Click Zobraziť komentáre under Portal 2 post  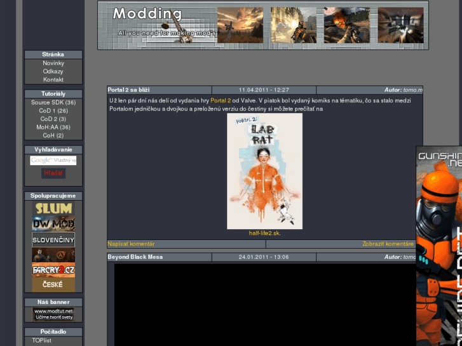click(388, 244)
